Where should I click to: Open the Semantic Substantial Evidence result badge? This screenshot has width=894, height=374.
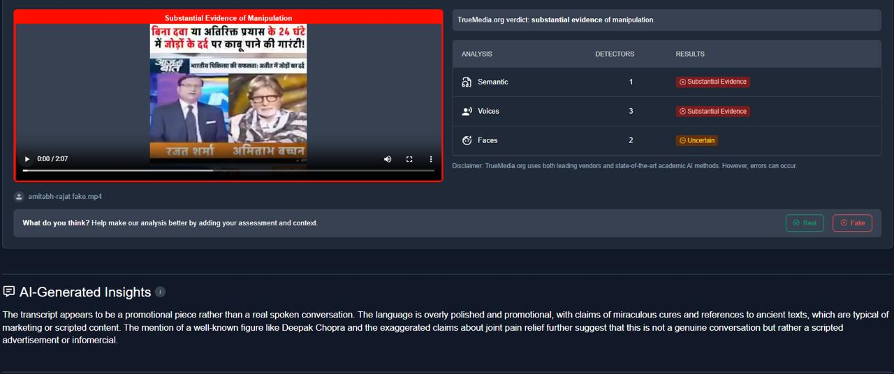coord(712,82)
